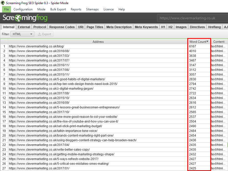Switch to the Response Codes tab
The image size is (228, 171).
62,27
